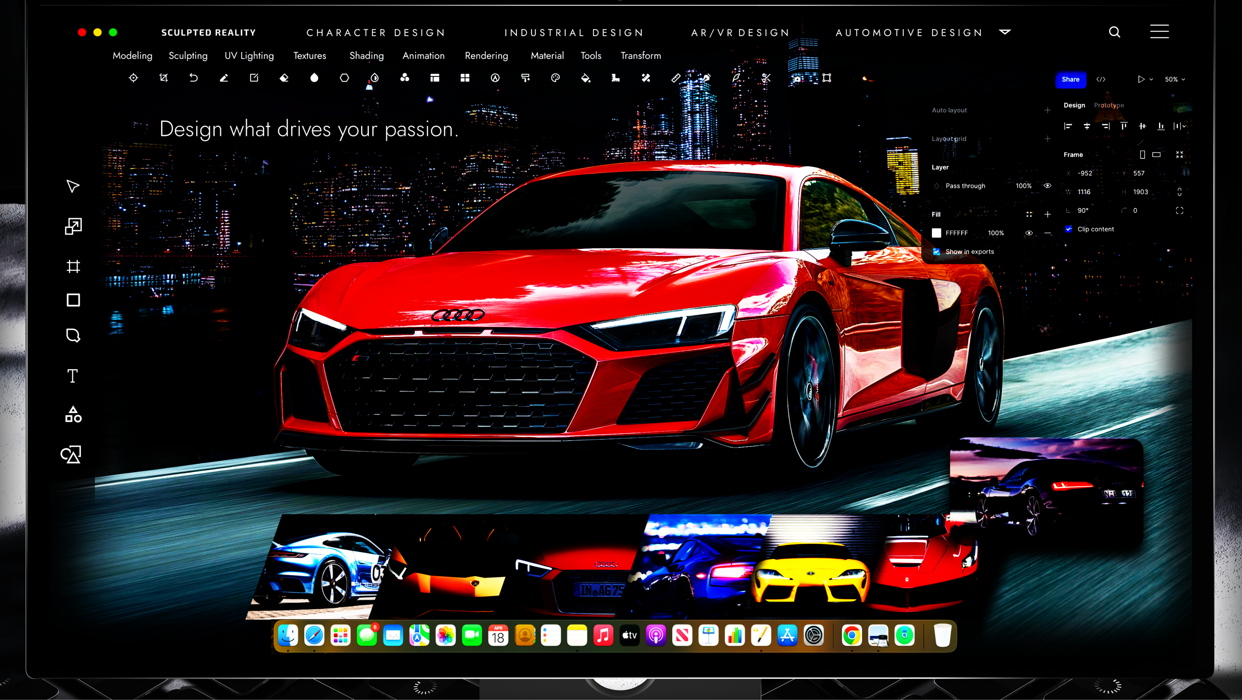
Task: Click the present play button
Action: (x=1141, y=80)
